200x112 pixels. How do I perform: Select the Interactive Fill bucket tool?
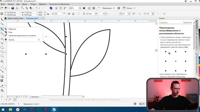[2, 91]
